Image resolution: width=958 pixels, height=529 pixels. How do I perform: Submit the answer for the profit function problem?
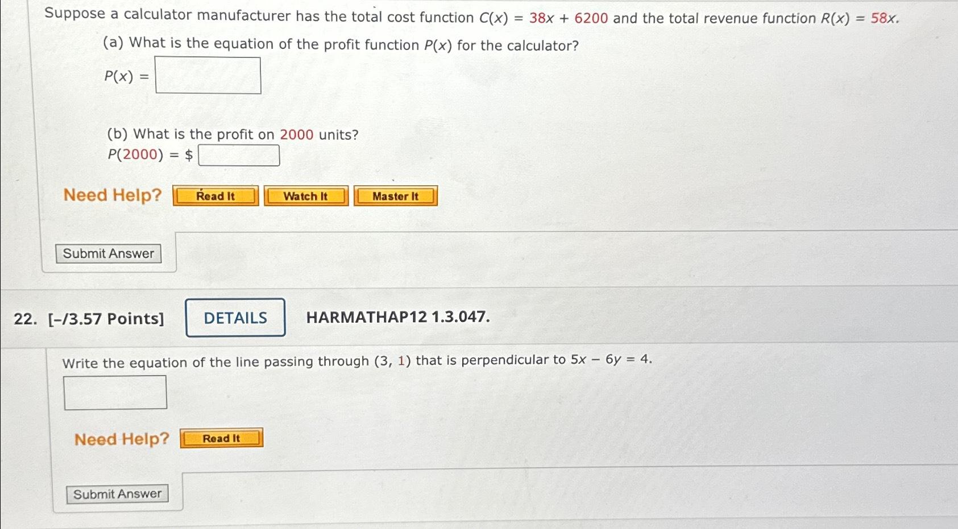point(108,253)
